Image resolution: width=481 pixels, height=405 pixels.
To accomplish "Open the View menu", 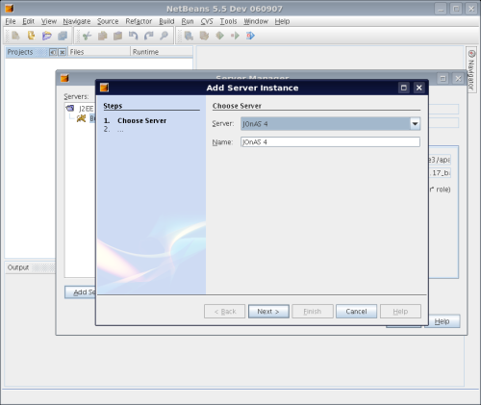I will pyautogui.click(x=49, y=21).
